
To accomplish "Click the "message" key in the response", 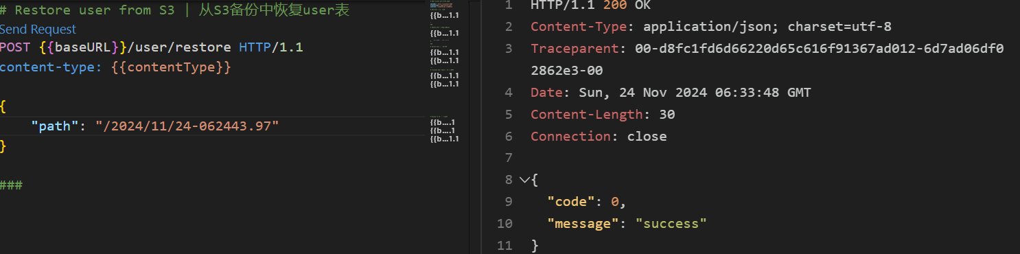I will tap(583, 224).
